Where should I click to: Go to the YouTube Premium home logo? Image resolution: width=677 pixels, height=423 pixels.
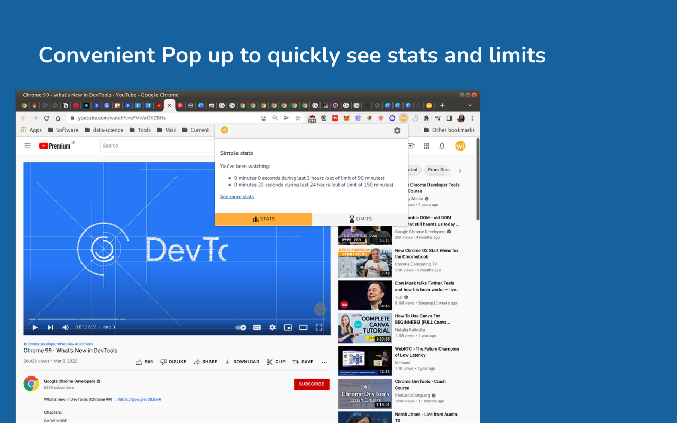coord(54,146)
